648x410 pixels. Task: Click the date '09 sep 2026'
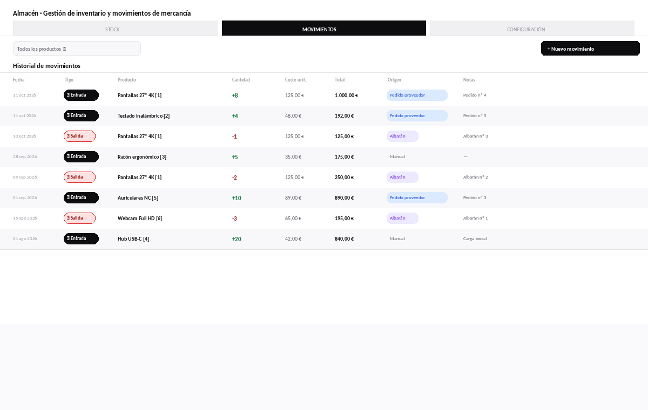tap(25, 177)
